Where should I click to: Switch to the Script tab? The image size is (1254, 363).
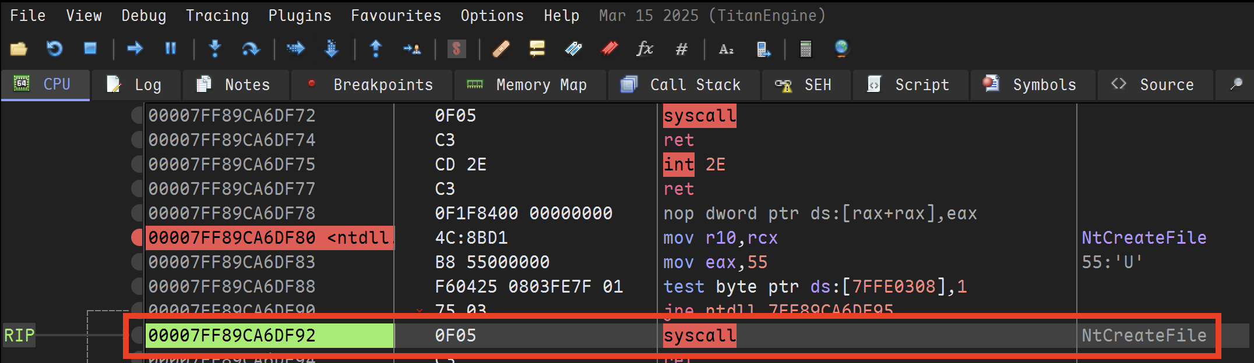(x=910, y=85)
